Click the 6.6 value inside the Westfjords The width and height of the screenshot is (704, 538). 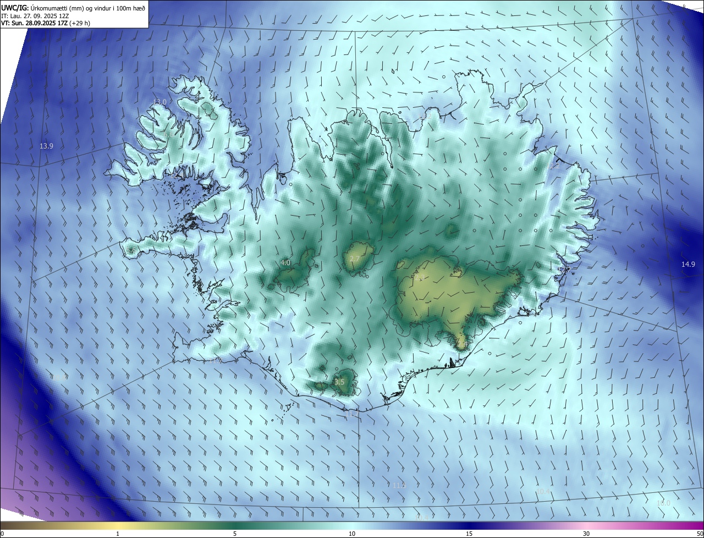tap(168, 135)
